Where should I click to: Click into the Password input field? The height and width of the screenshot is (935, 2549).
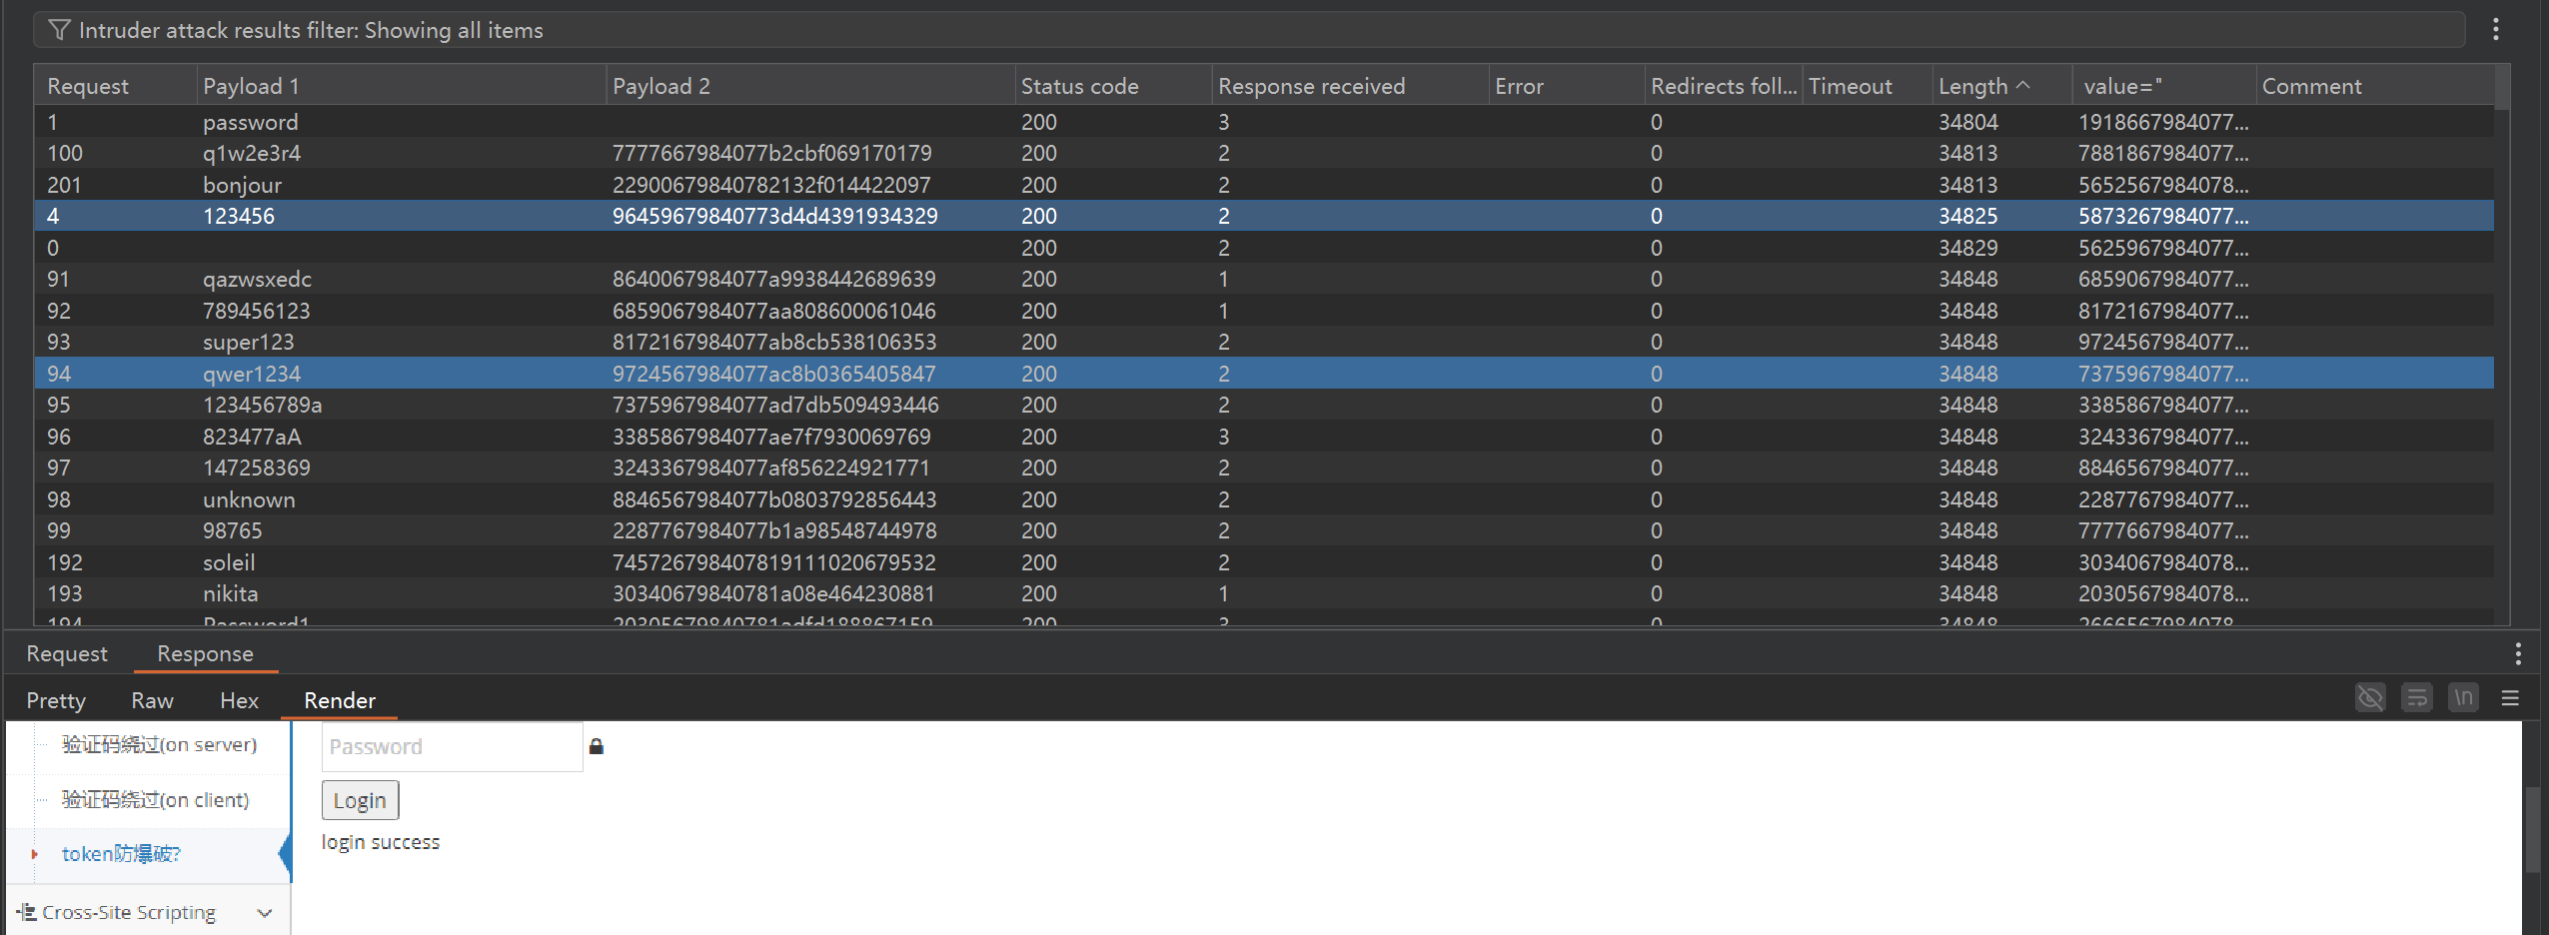click(452, 746)
